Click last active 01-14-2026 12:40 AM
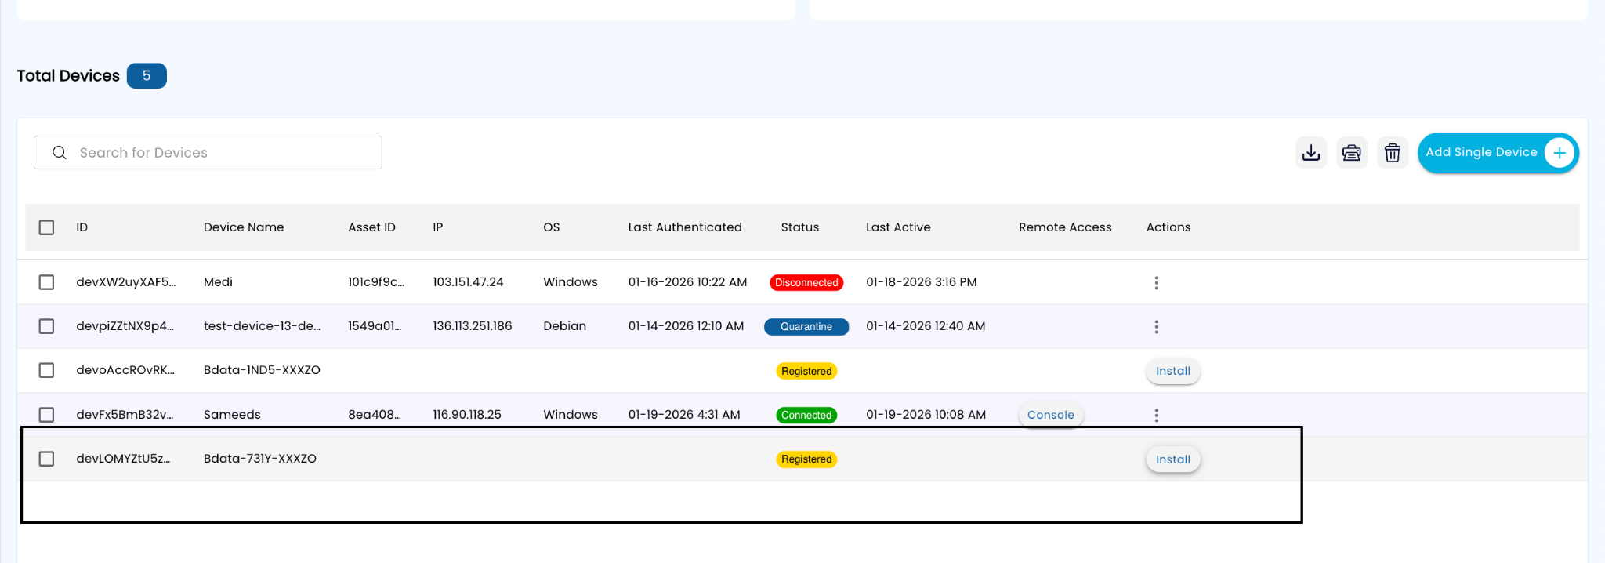Screen dimensions: 1605x563 click(x=926, y=326)
